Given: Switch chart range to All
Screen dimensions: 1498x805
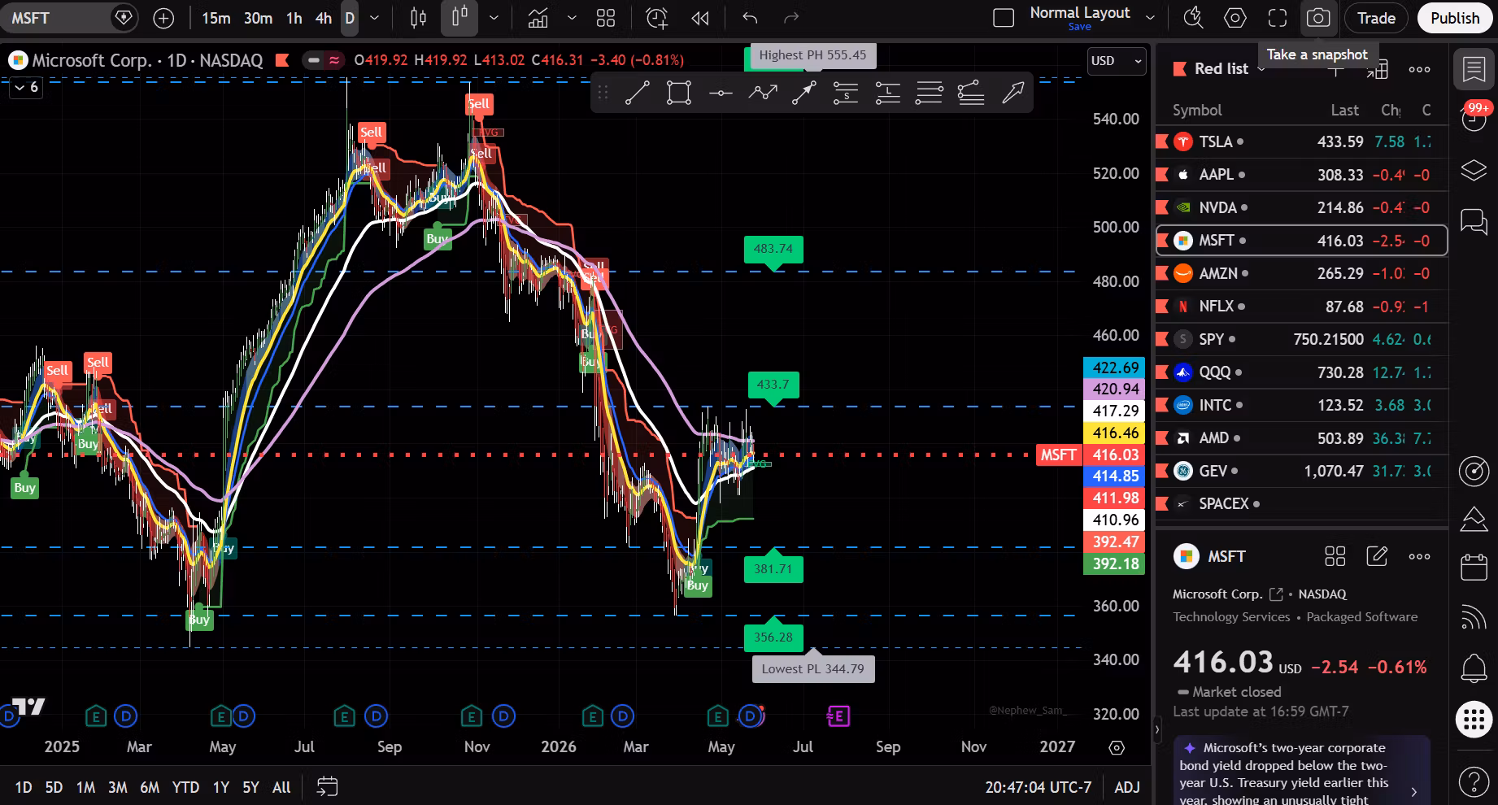Looking at the screenshot, I should [x=281, y=787].
